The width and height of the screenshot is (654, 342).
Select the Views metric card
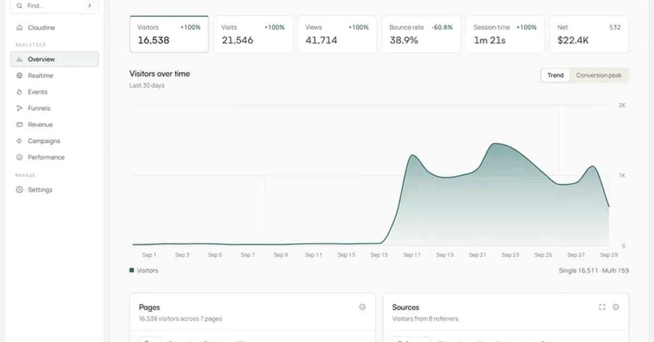337,34
